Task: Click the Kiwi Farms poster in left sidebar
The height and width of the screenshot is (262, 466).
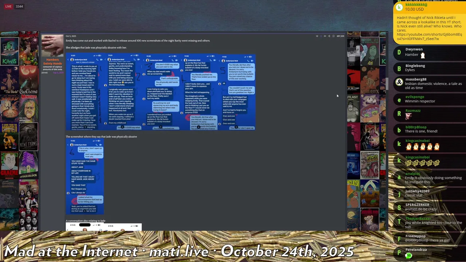Action: coord(29,138)
